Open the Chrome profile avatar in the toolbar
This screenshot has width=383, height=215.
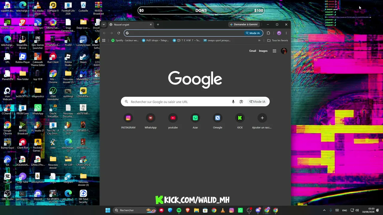(279, 33)
